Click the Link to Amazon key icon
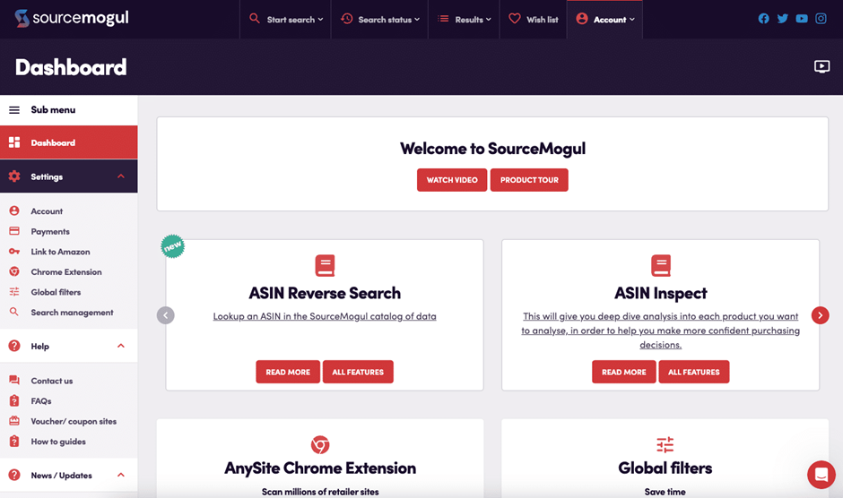This screenshot has height=498, width=843. 14,252
